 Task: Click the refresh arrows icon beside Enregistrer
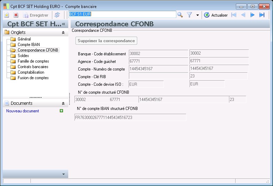(57, 15)
